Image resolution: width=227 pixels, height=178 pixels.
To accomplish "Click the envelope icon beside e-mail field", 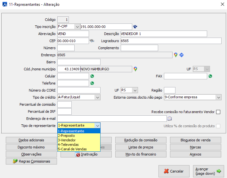I will (169, 119).
